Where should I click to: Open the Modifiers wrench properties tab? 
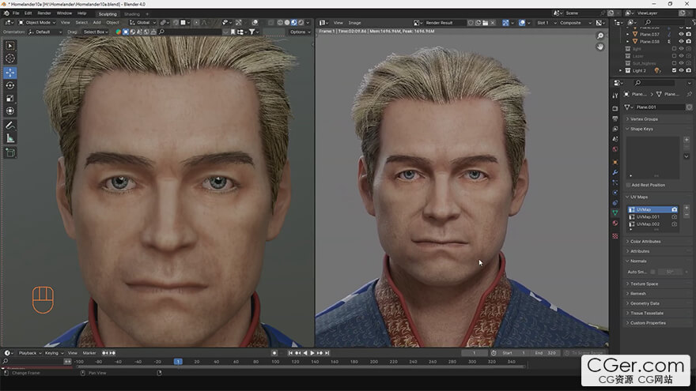point(615,171)
